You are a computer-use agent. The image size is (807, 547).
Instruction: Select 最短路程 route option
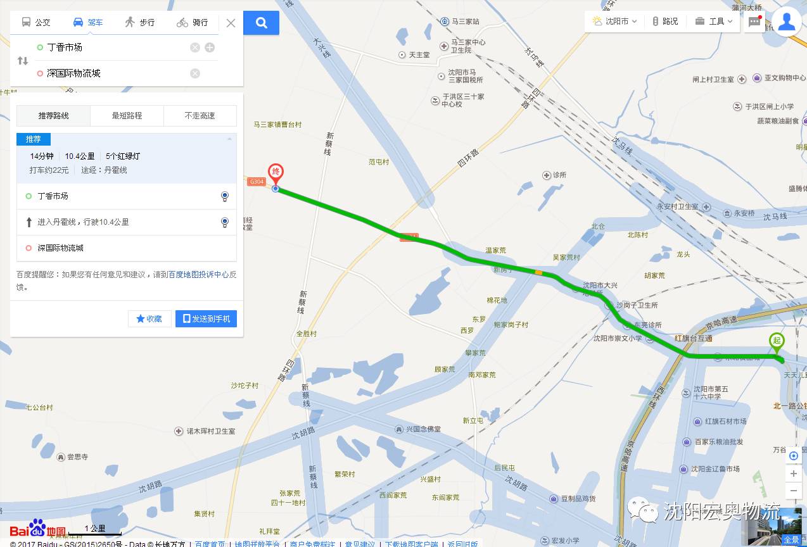pyautogui.click(x=127, y=116)
